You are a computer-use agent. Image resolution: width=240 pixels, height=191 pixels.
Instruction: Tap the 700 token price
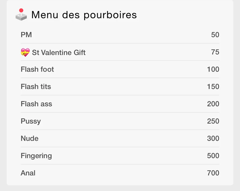click(x=213, y=173)
